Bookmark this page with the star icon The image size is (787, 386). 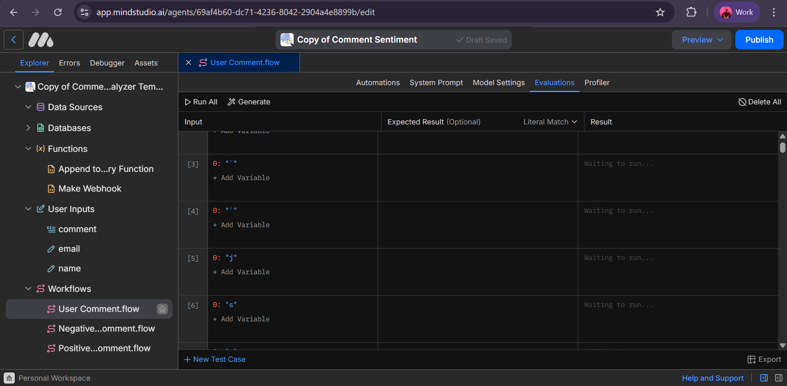(660, 12)
